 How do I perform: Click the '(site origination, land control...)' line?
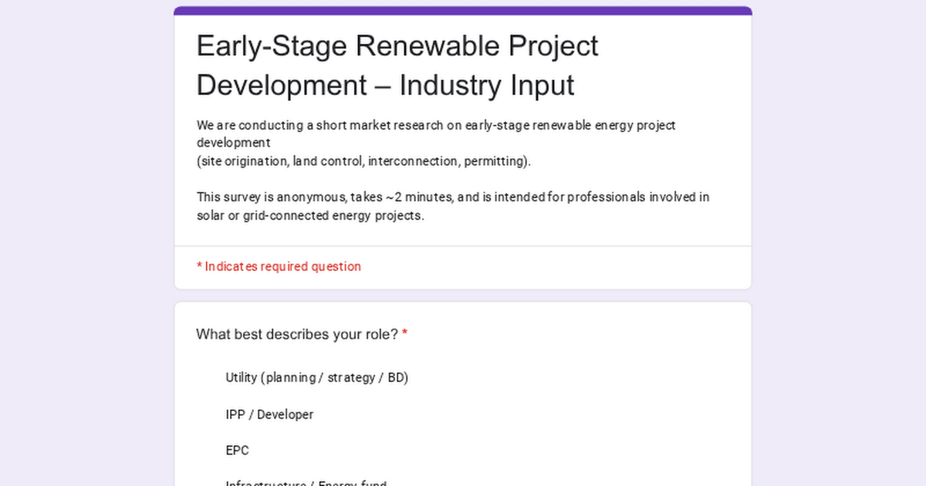pyautogui.click(x=363, y=161)
